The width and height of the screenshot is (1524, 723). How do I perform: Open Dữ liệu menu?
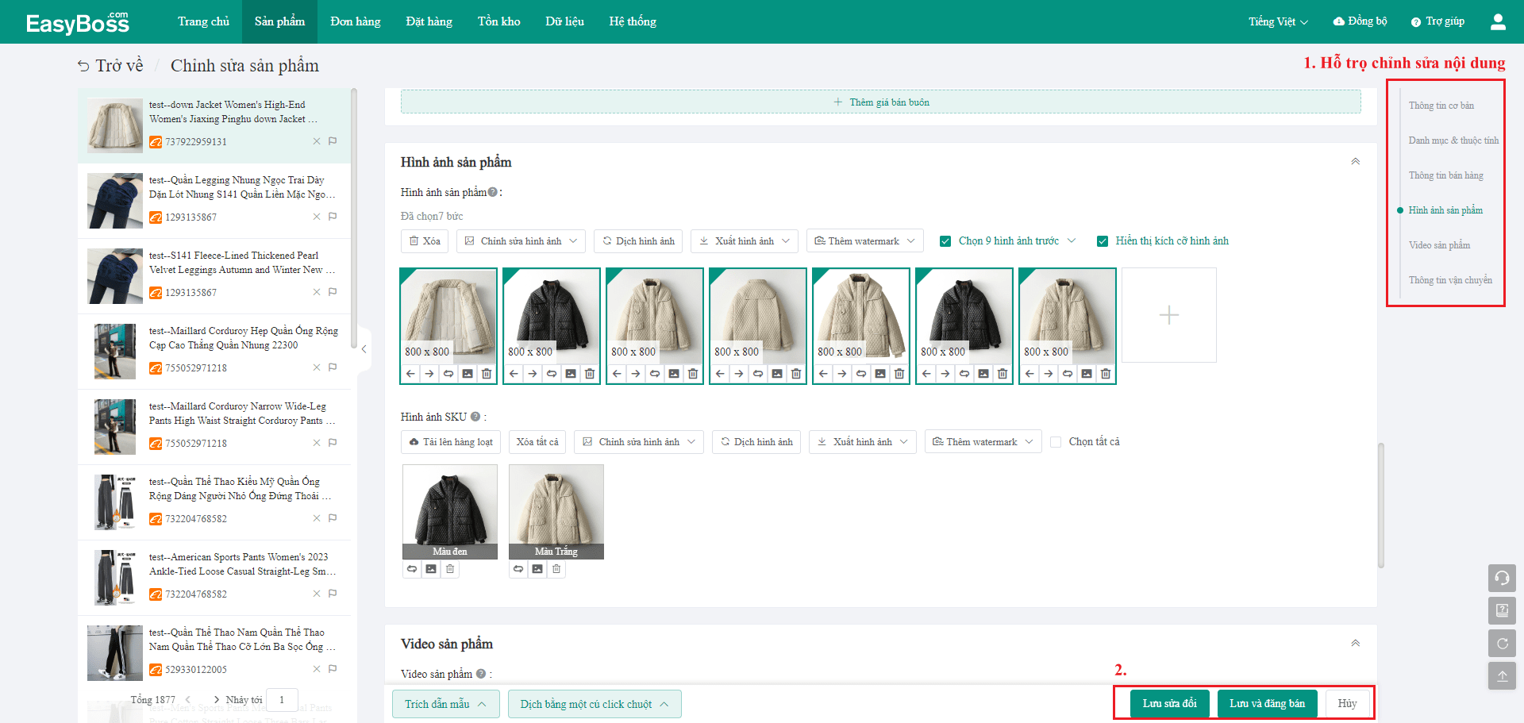(564, 21)
